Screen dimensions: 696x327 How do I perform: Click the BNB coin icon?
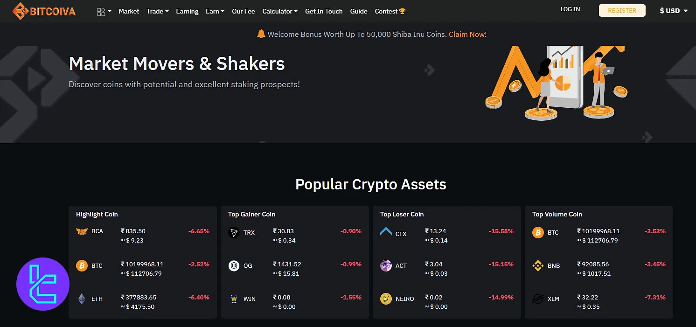tap(538, 266)
